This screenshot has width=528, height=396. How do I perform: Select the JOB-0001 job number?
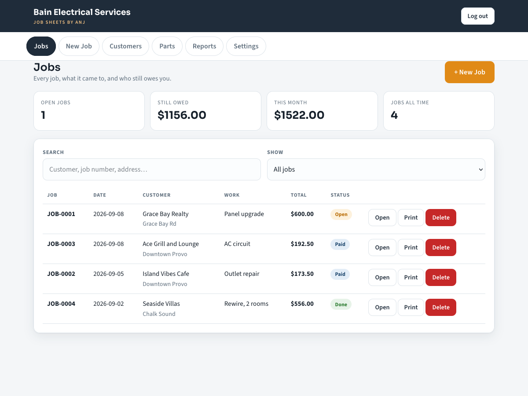click(61, 214)
